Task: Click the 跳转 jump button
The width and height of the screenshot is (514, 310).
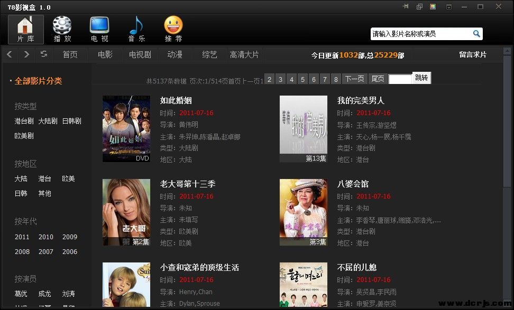Action: (421, 78)
